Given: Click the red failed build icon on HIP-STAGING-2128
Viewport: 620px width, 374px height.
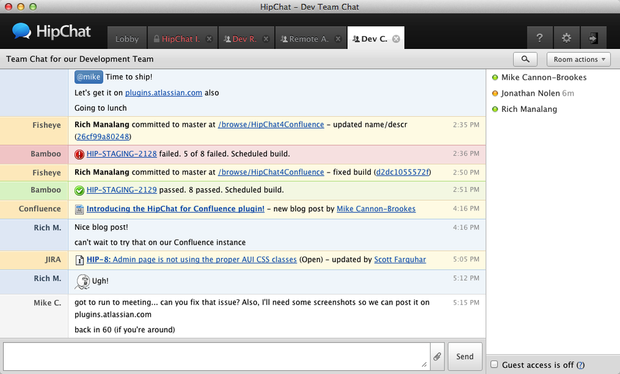Looking at the screenshot, I should pyautogui.click(x=80, y=154).
